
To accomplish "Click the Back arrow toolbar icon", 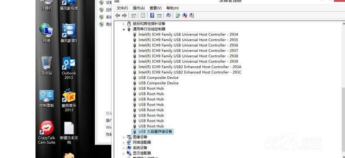I will click(118, 16).
